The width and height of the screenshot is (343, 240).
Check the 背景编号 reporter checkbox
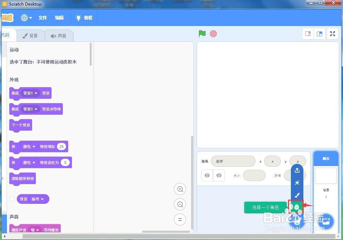click(11, 199)
